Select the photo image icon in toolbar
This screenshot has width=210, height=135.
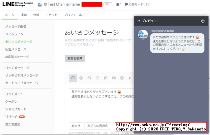89,78
